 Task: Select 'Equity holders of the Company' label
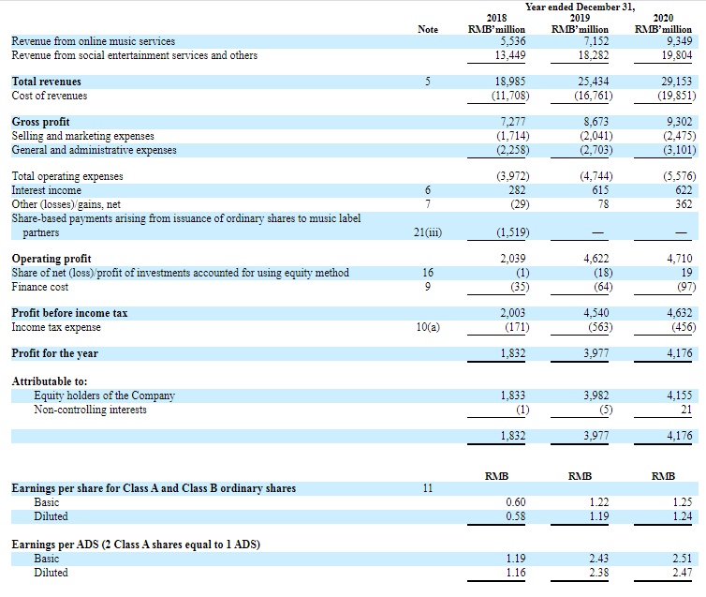point(105,396)
